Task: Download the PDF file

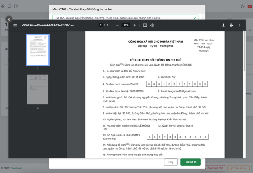Action: point(223,25)
